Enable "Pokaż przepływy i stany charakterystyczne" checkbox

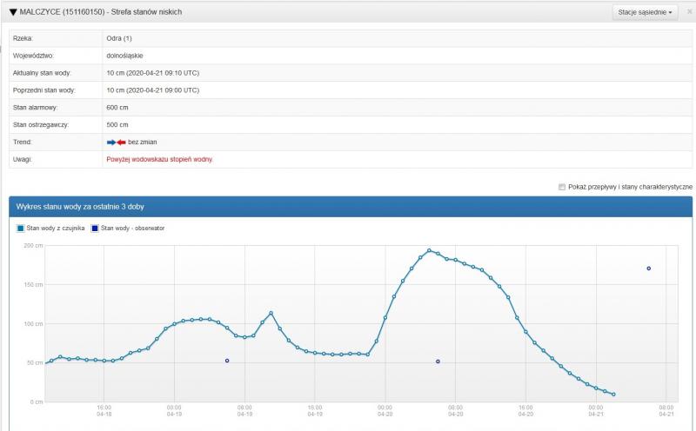click(x=562, y=187)
